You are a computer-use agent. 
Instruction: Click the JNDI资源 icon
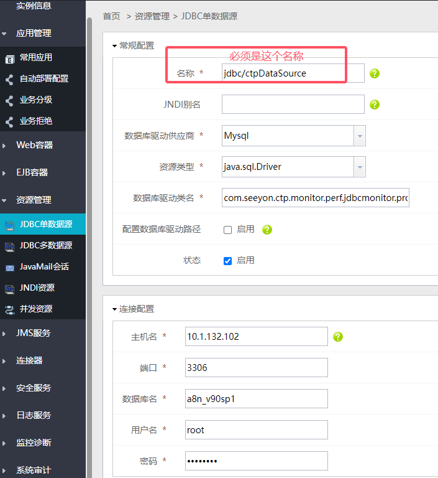(x=10, y=289)
